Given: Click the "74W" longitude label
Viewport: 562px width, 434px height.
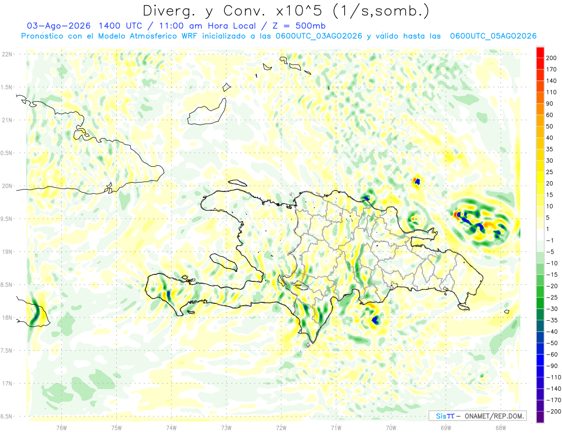Looking at the screenshot, I should tap(171, 427).
